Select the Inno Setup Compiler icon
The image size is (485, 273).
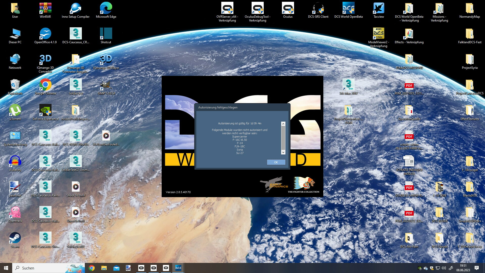tap(76, 11)
